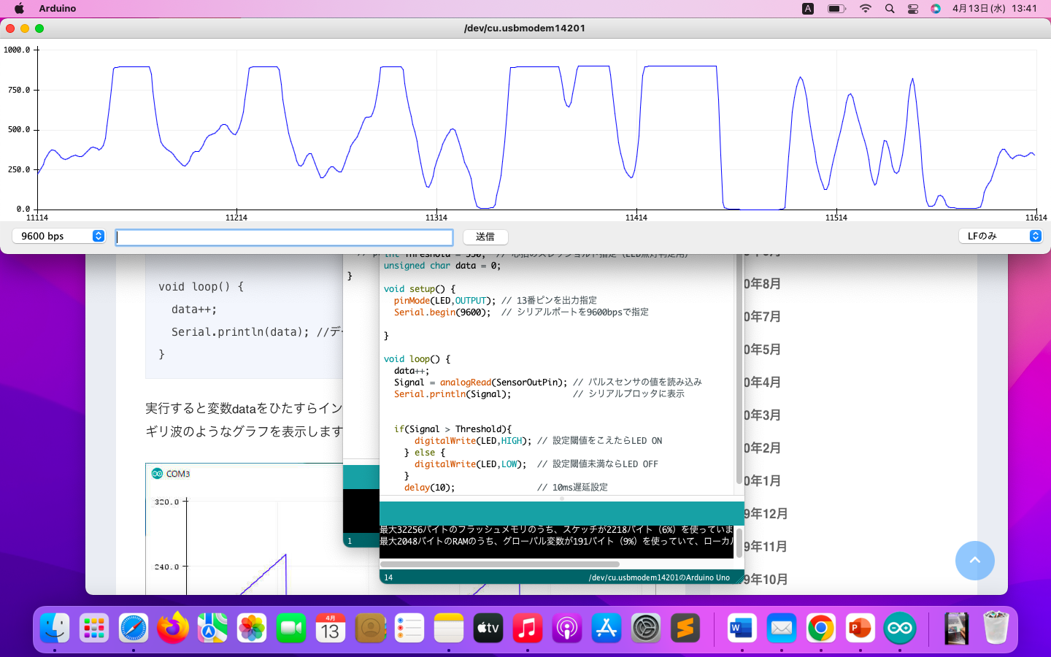Click the 'unsigned char data = 0;' line
1051x657 pixels.
[x=442, y=266]
